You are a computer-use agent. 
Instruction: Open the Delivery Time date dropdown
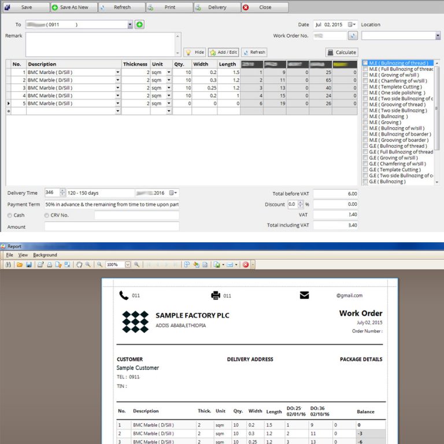(x=173, y=193)
